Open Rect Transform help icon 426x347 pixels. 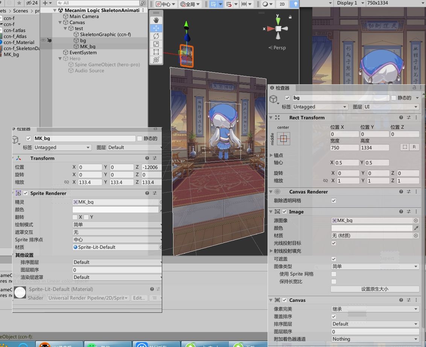[x=401, y=117]
